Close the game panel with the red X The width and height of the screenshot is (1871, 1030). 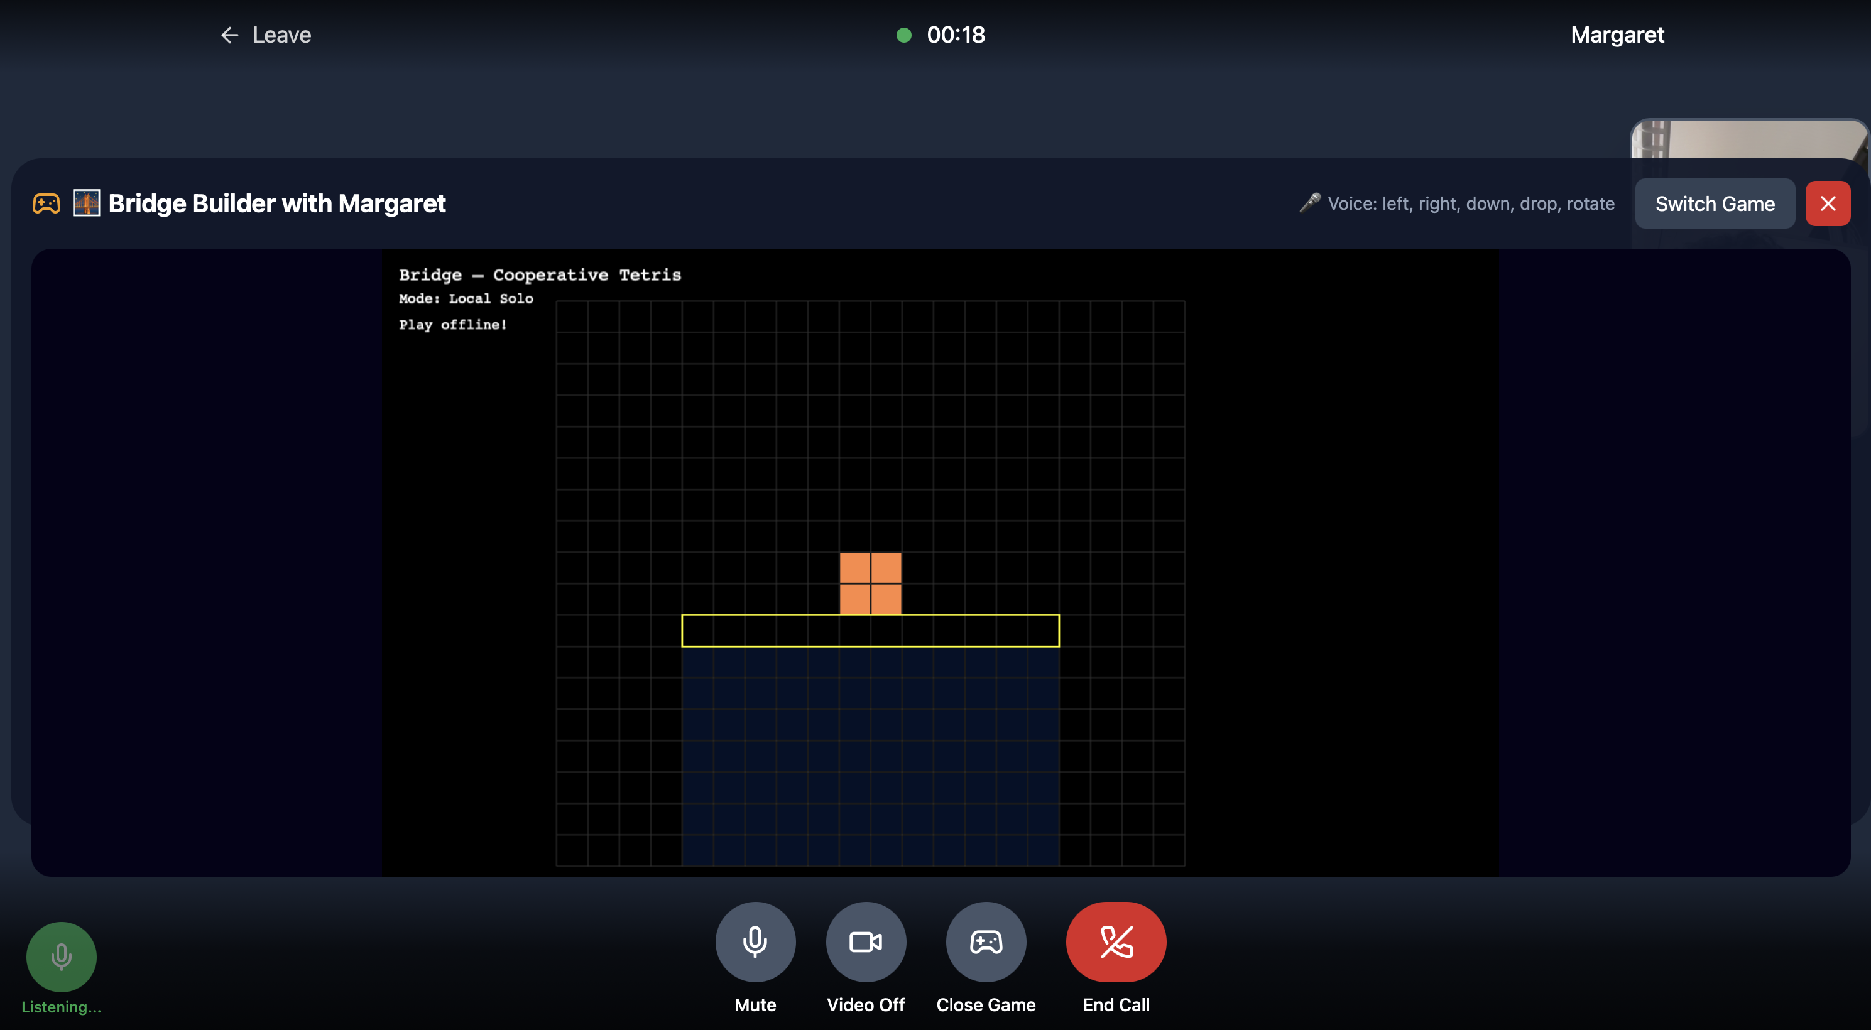pyautogui.click(x=1828, y=204)
